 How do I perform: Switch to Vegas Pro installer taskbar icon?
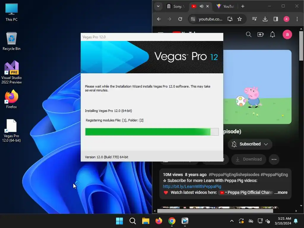185,221
